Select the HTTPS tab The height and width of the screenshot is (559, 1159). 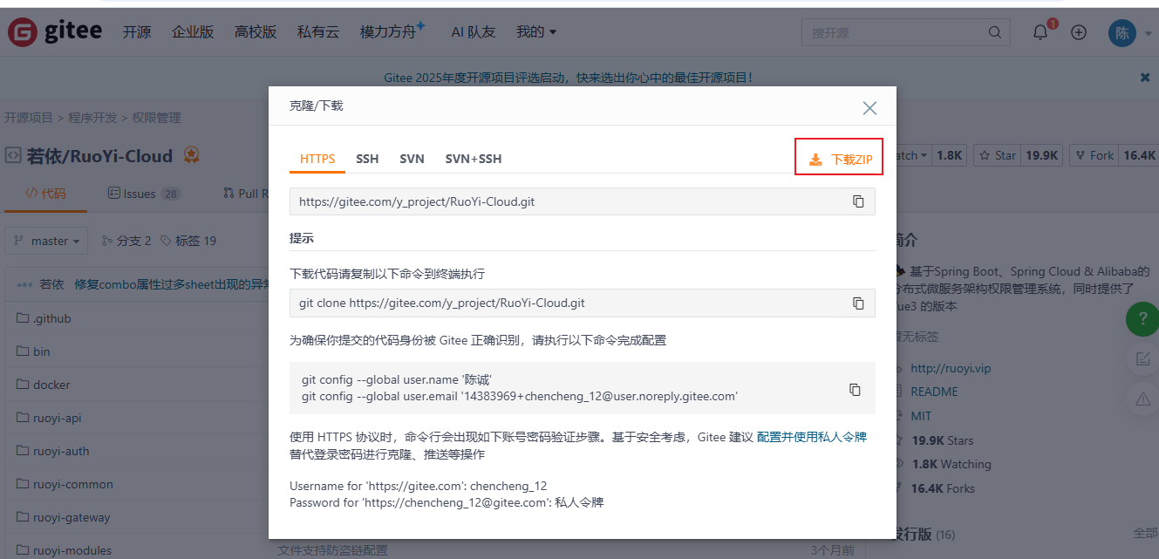tap(317, 159)
